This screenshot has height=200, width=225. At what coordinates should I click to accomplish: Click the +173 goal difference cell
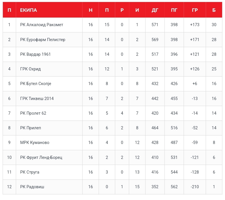pos(195,25)
